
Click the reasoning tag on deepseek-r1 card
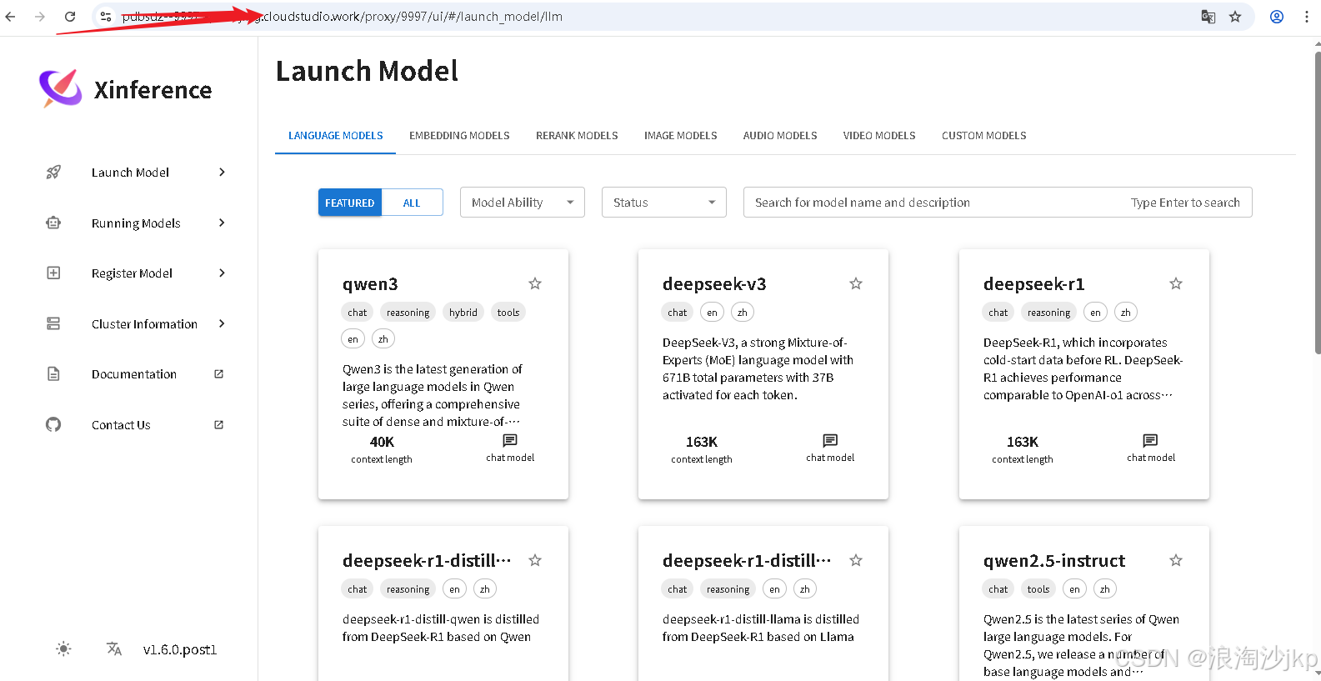[x=1048, y=313]
